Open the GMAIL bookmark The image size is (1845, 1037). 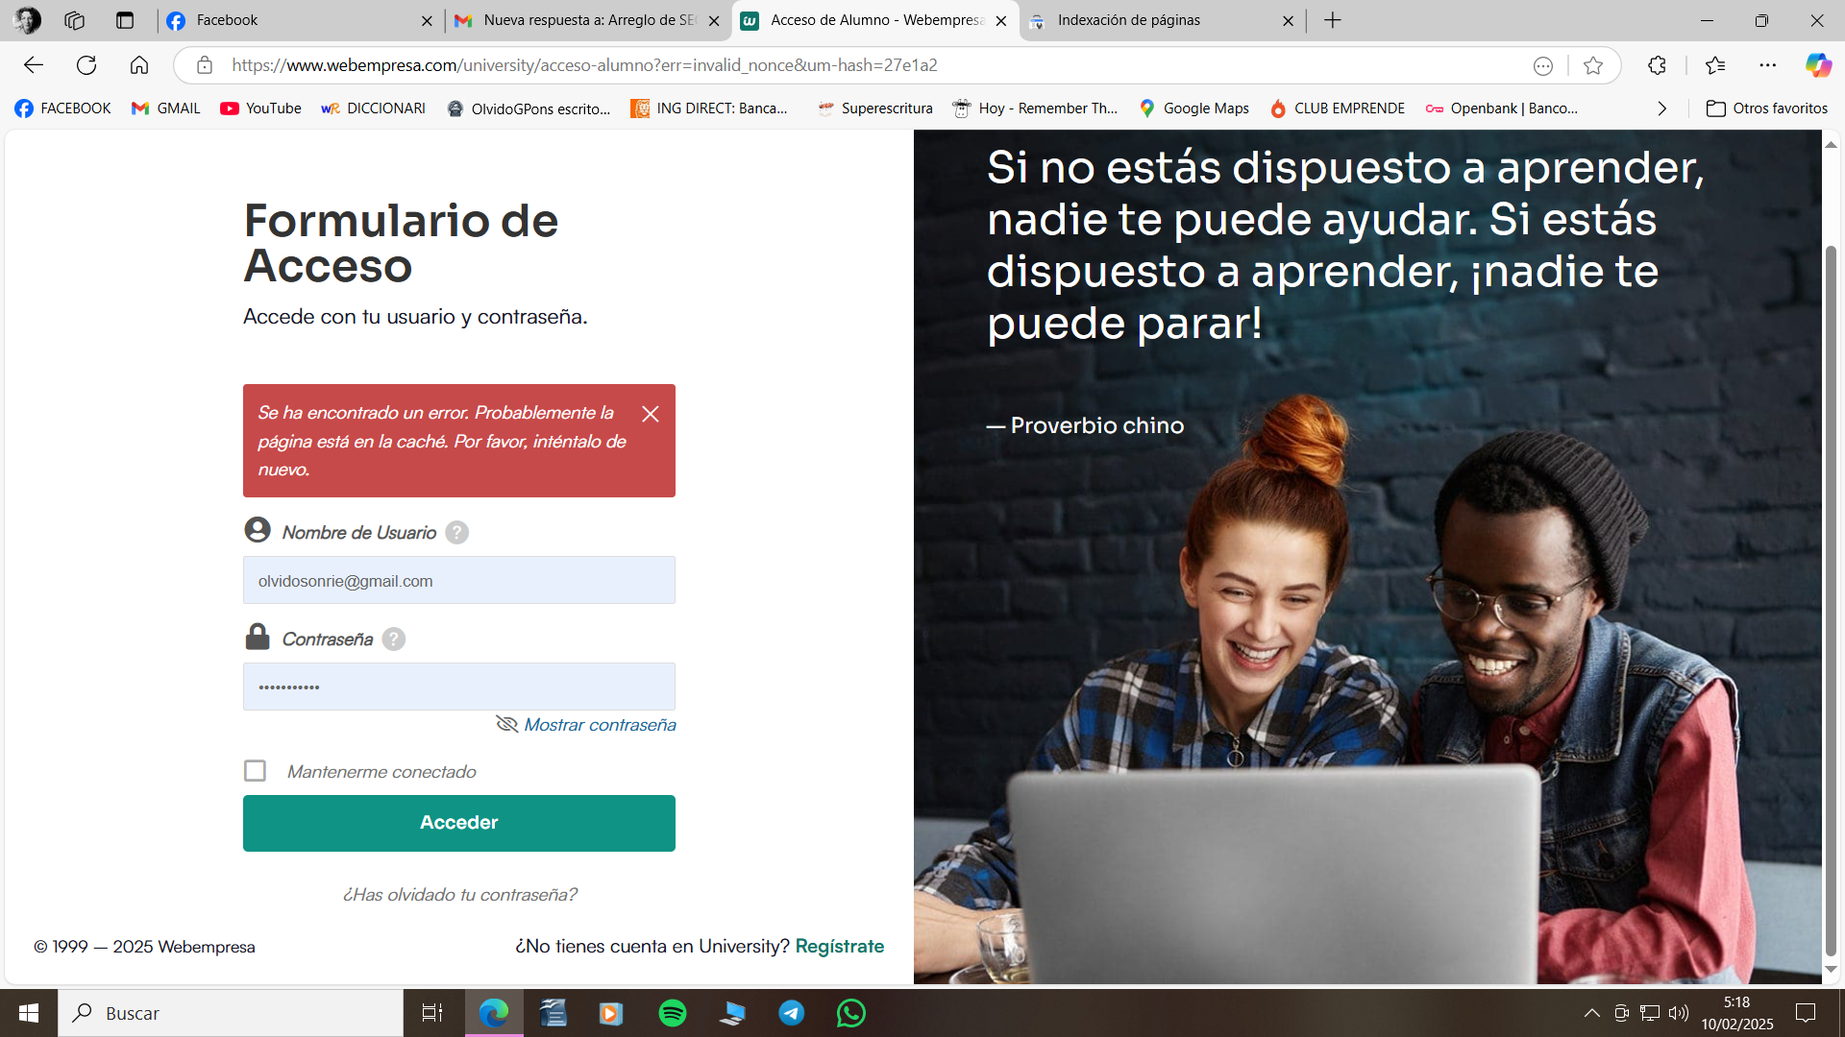166,109
